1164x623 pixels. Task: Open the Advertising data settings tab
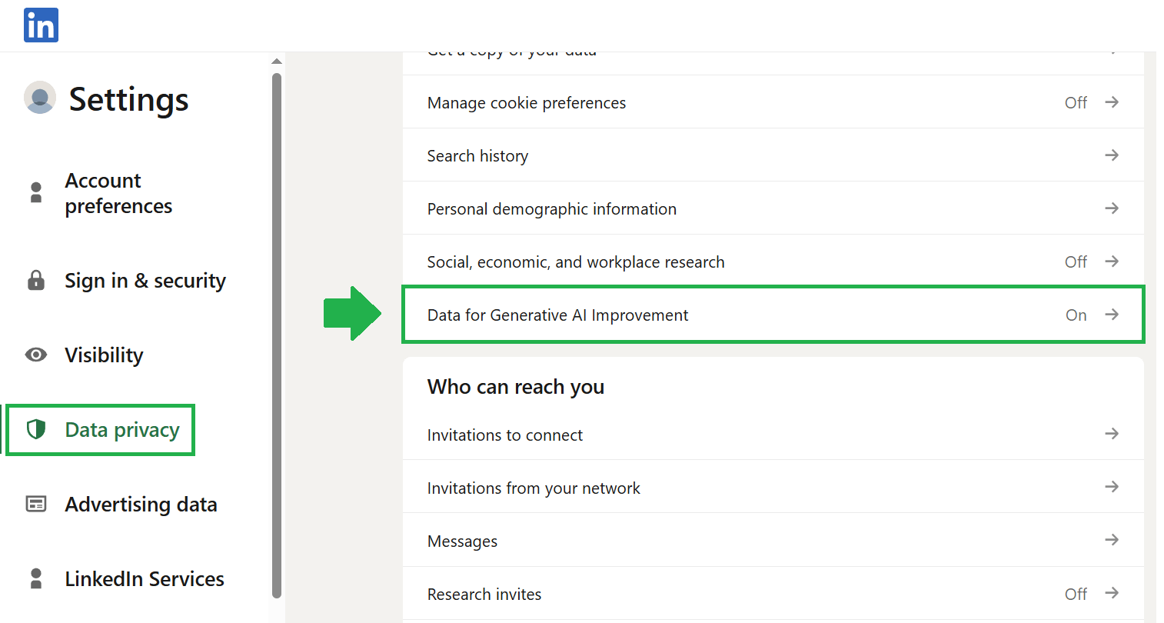[141, 505]
